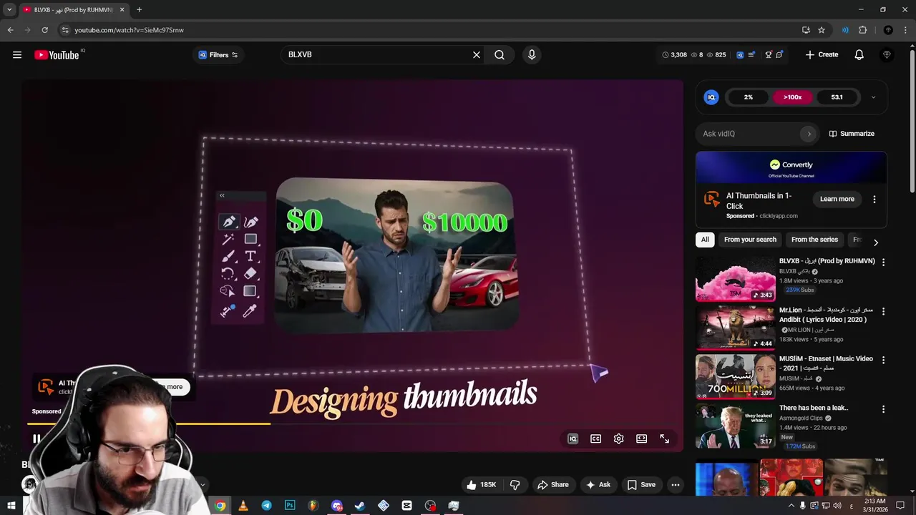This screenshot has width=916, height=515.
Task: Toggle theater mode in player
Action: 641,439
